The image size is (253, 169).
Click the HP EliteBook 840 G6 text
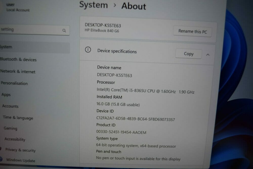102,31
